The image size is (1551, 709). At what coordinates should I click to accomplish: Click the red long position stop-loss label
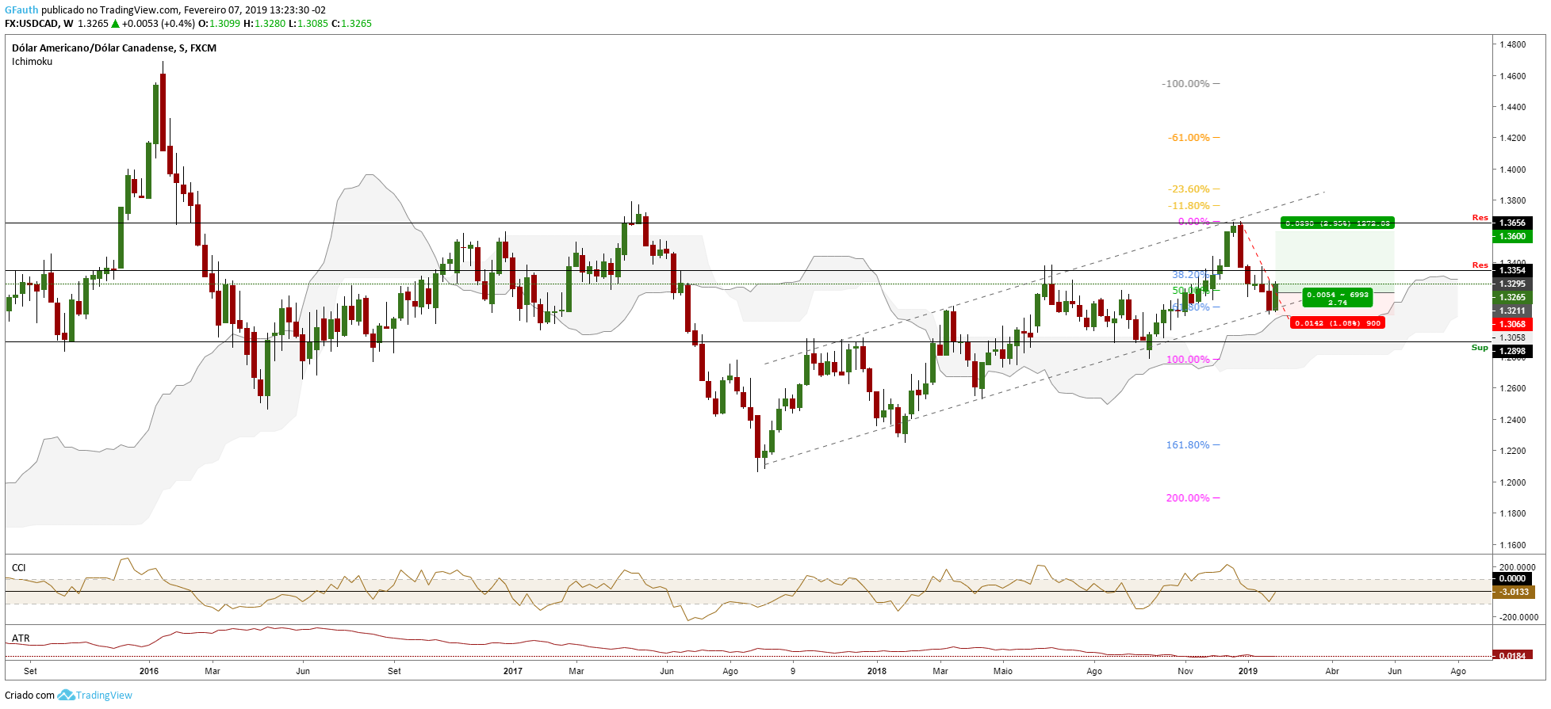click(1338, 323)
